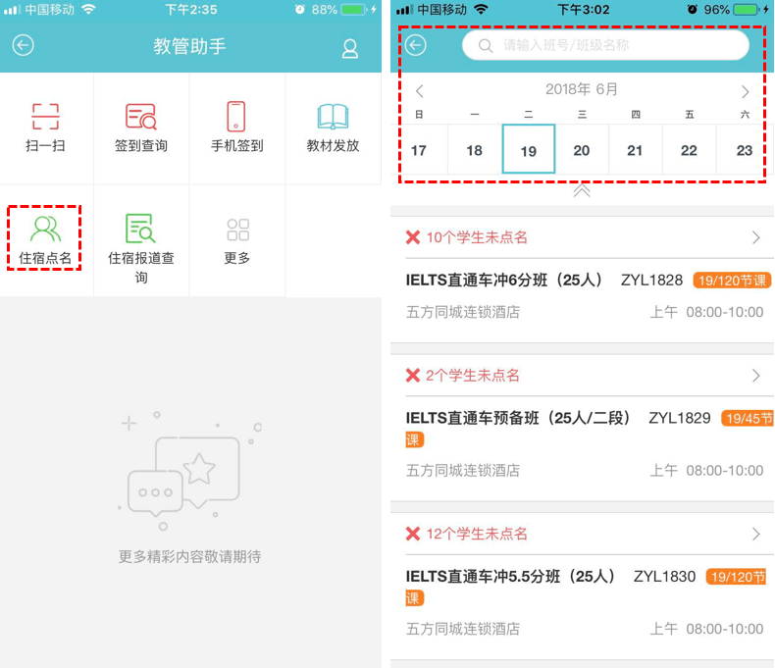Go to next month in calendar
The height and width of the screenshot is (668, 775).
click(x=745, y=91)
